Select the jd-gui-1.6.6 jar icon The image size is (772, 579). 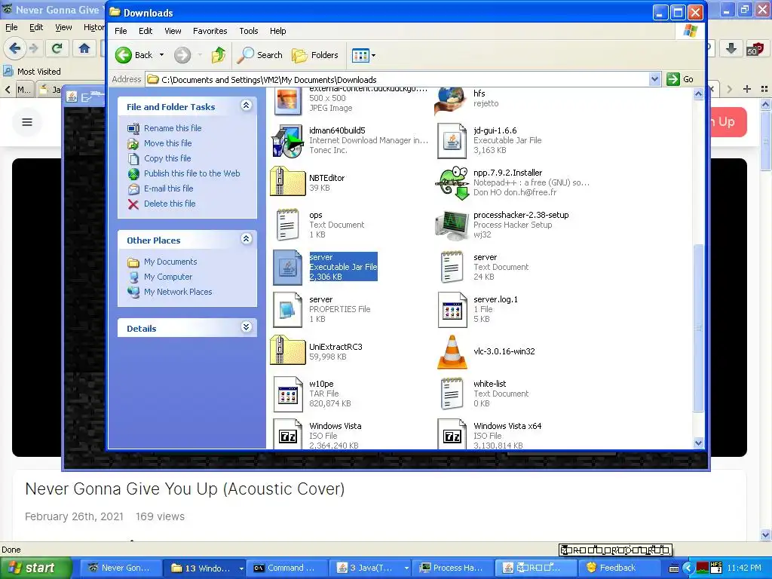pos(452,141)
